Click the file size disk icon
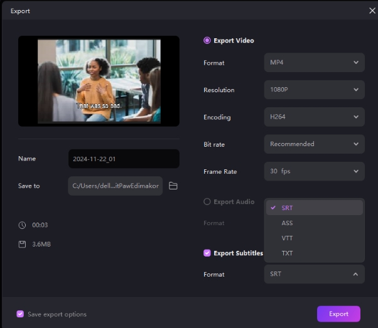Screen dimensions: 378x328 pyautogui.click(x=23, y=244)
